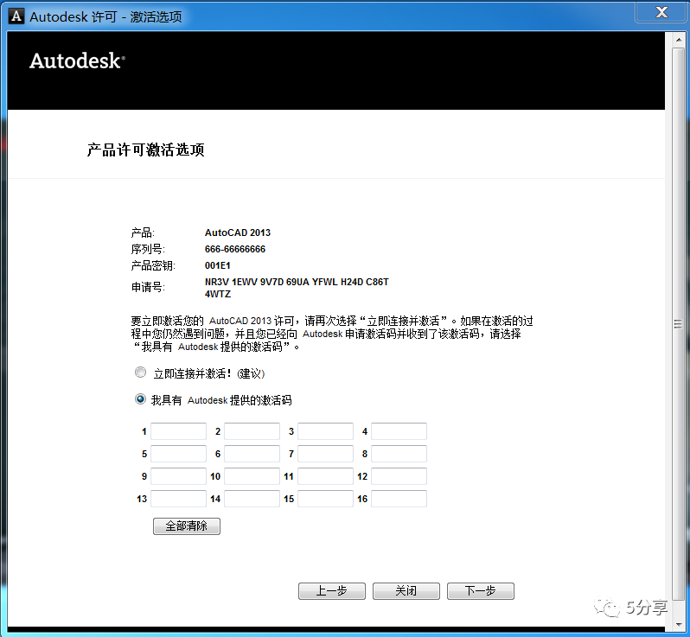Click serial number '666-66666666'
The width and height of the screenshot is (690, 637).
pos(235,249)
